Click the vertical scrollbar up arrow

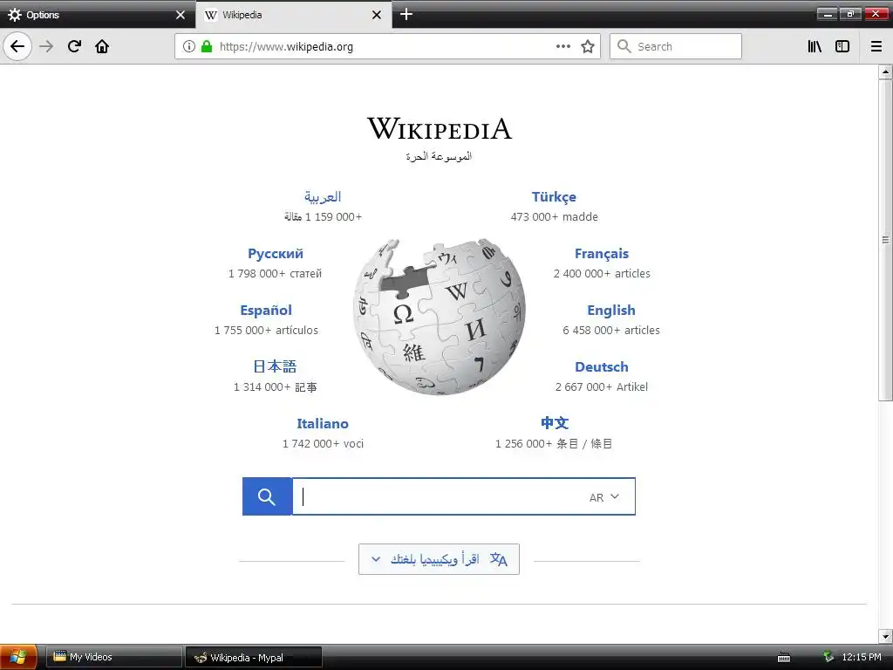(x=885, y=72)
